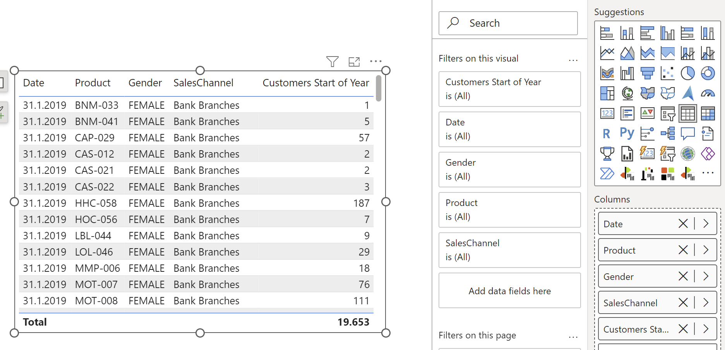Open options for the Product column field

coord(705,250)
